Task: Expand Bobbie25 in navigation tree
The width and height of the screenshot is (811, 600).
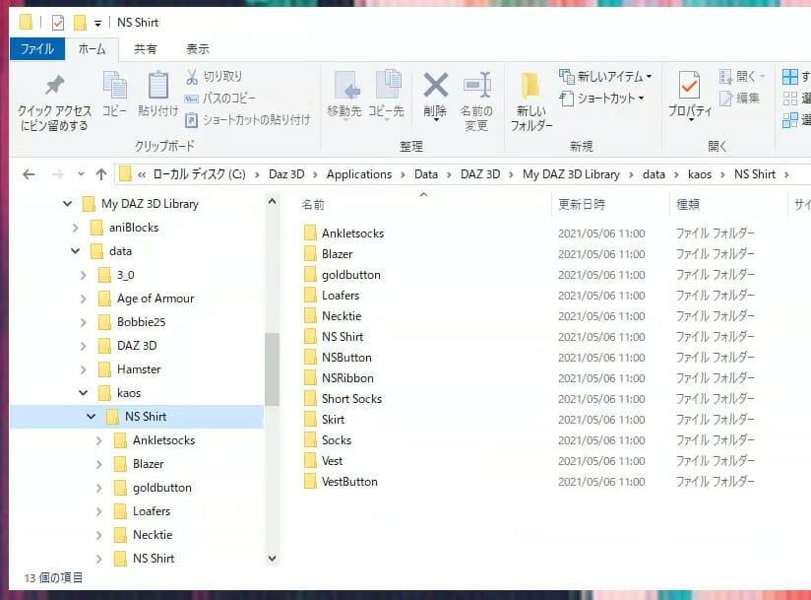Action: (x=84, y=322)
